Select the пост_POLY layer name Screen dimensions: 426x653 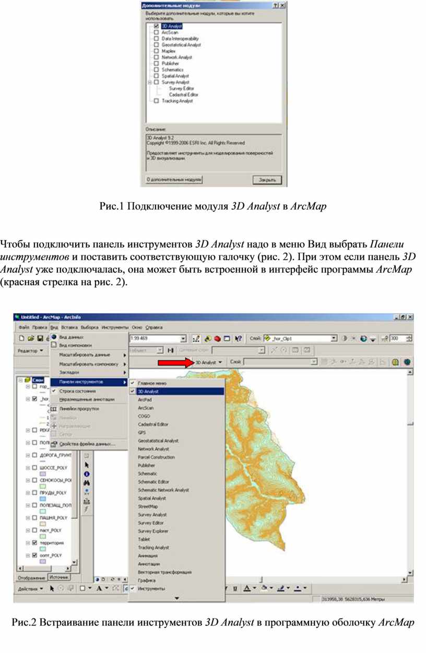(51, 530)
